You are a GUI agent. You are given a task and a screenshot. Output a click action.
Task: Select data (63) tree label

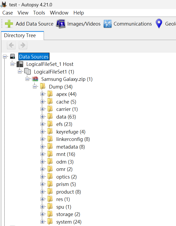coord(66,117)
